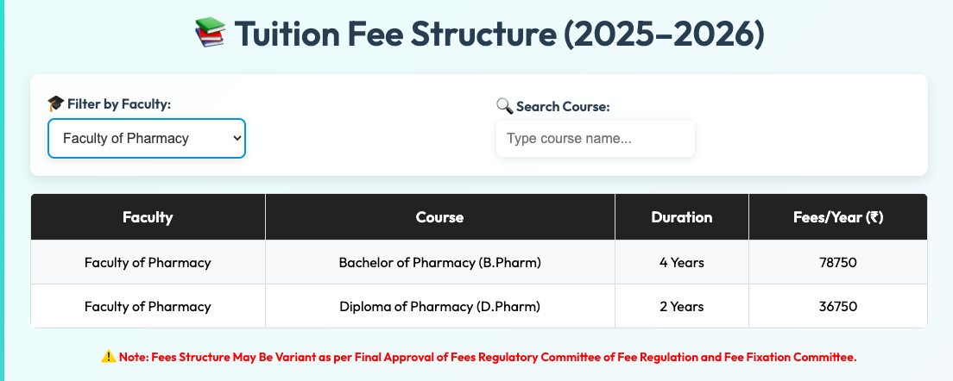Click the warning triangle icon before Note
The width and height of the screenshot is (953, 381).
(x=108, y=358)
